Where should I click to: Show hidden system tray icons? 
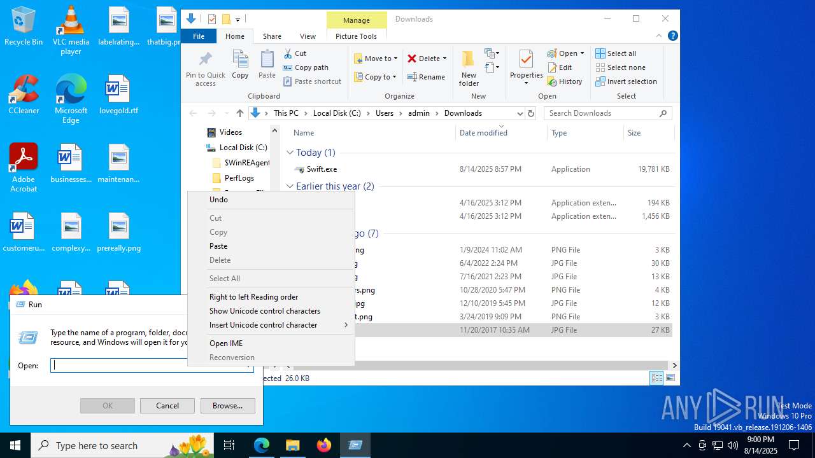(x=686, y=445)
